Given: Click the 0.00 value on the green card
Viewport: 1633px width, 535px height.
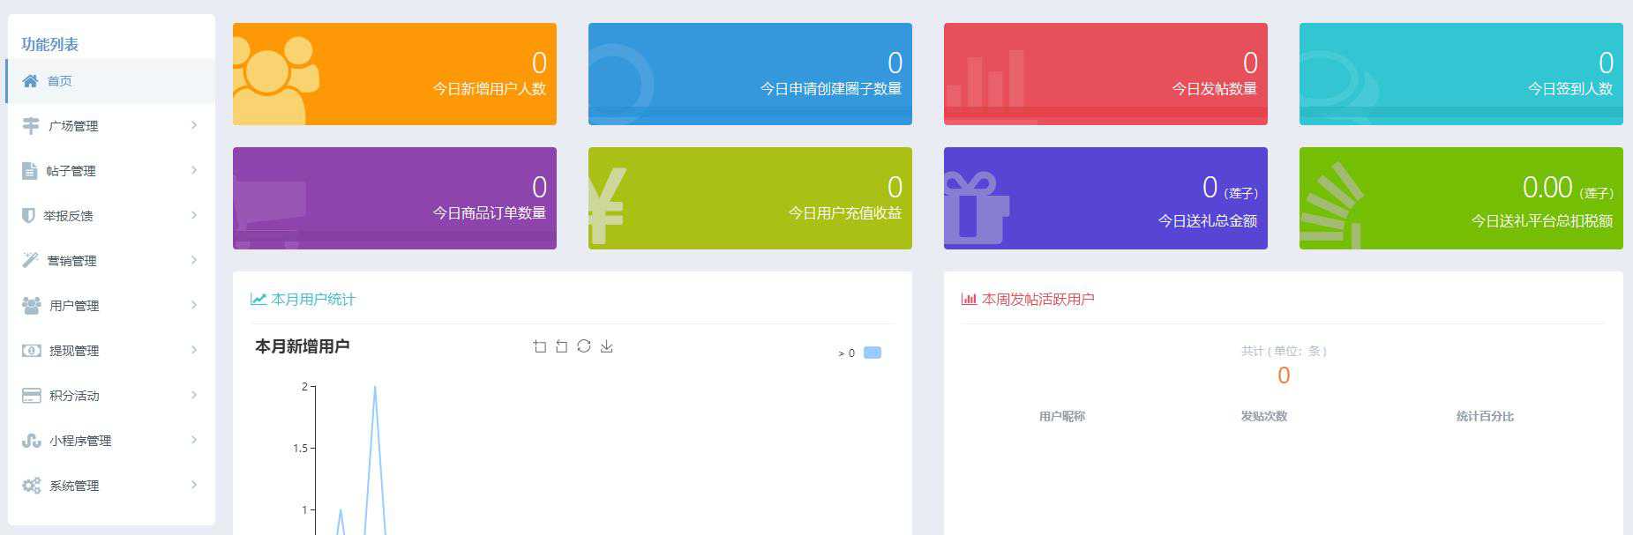Looking at the screenshot, I should (1547, 187).
